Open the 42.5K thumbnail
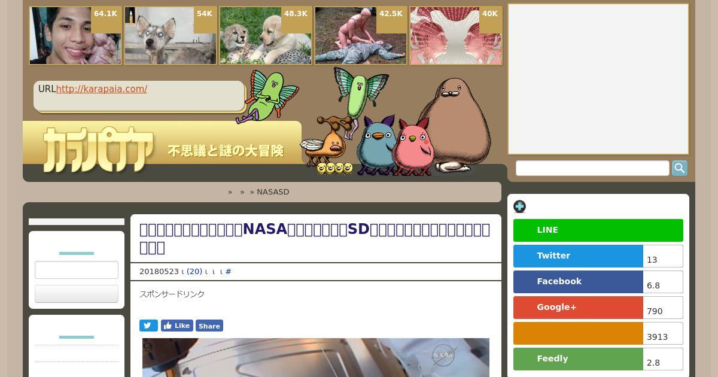 [x=361, y=36]
